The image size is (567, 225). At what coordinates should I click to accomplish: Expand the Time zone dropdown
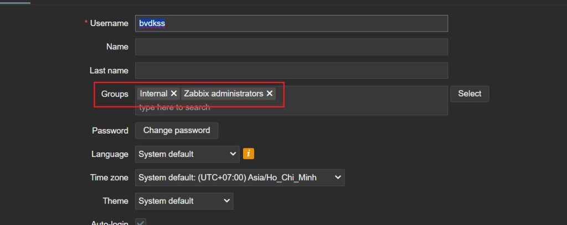point(240,177)
